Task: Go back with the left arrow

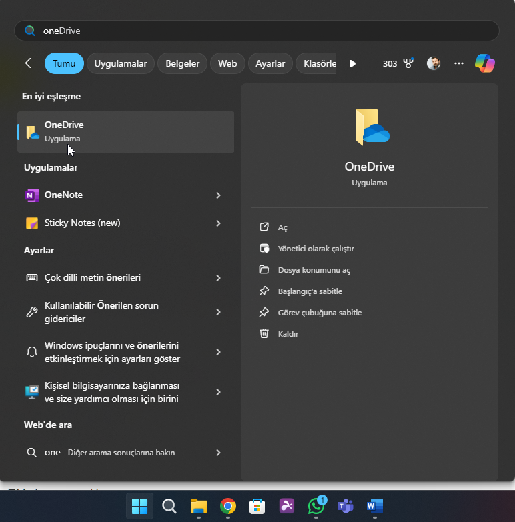Action: (x=31, y=63)
